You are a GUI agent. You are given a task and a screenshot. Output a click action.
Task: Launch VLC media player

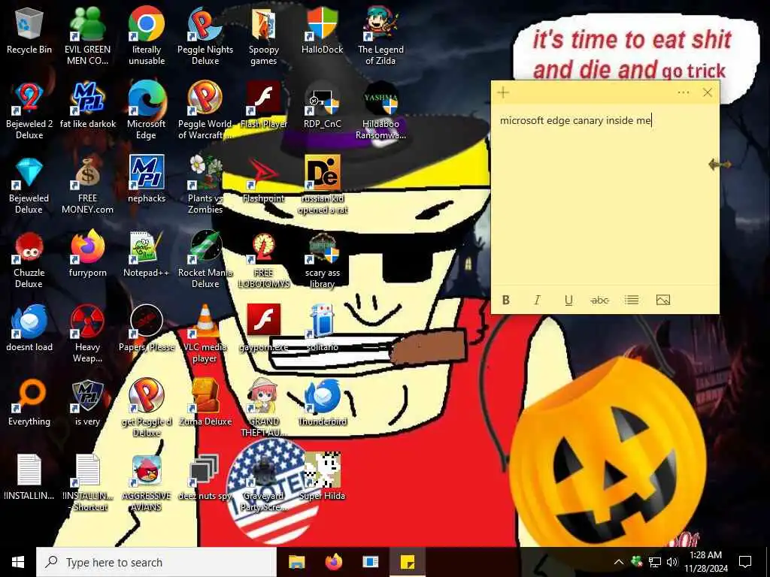pyautogui.click(x=205, y=334)
